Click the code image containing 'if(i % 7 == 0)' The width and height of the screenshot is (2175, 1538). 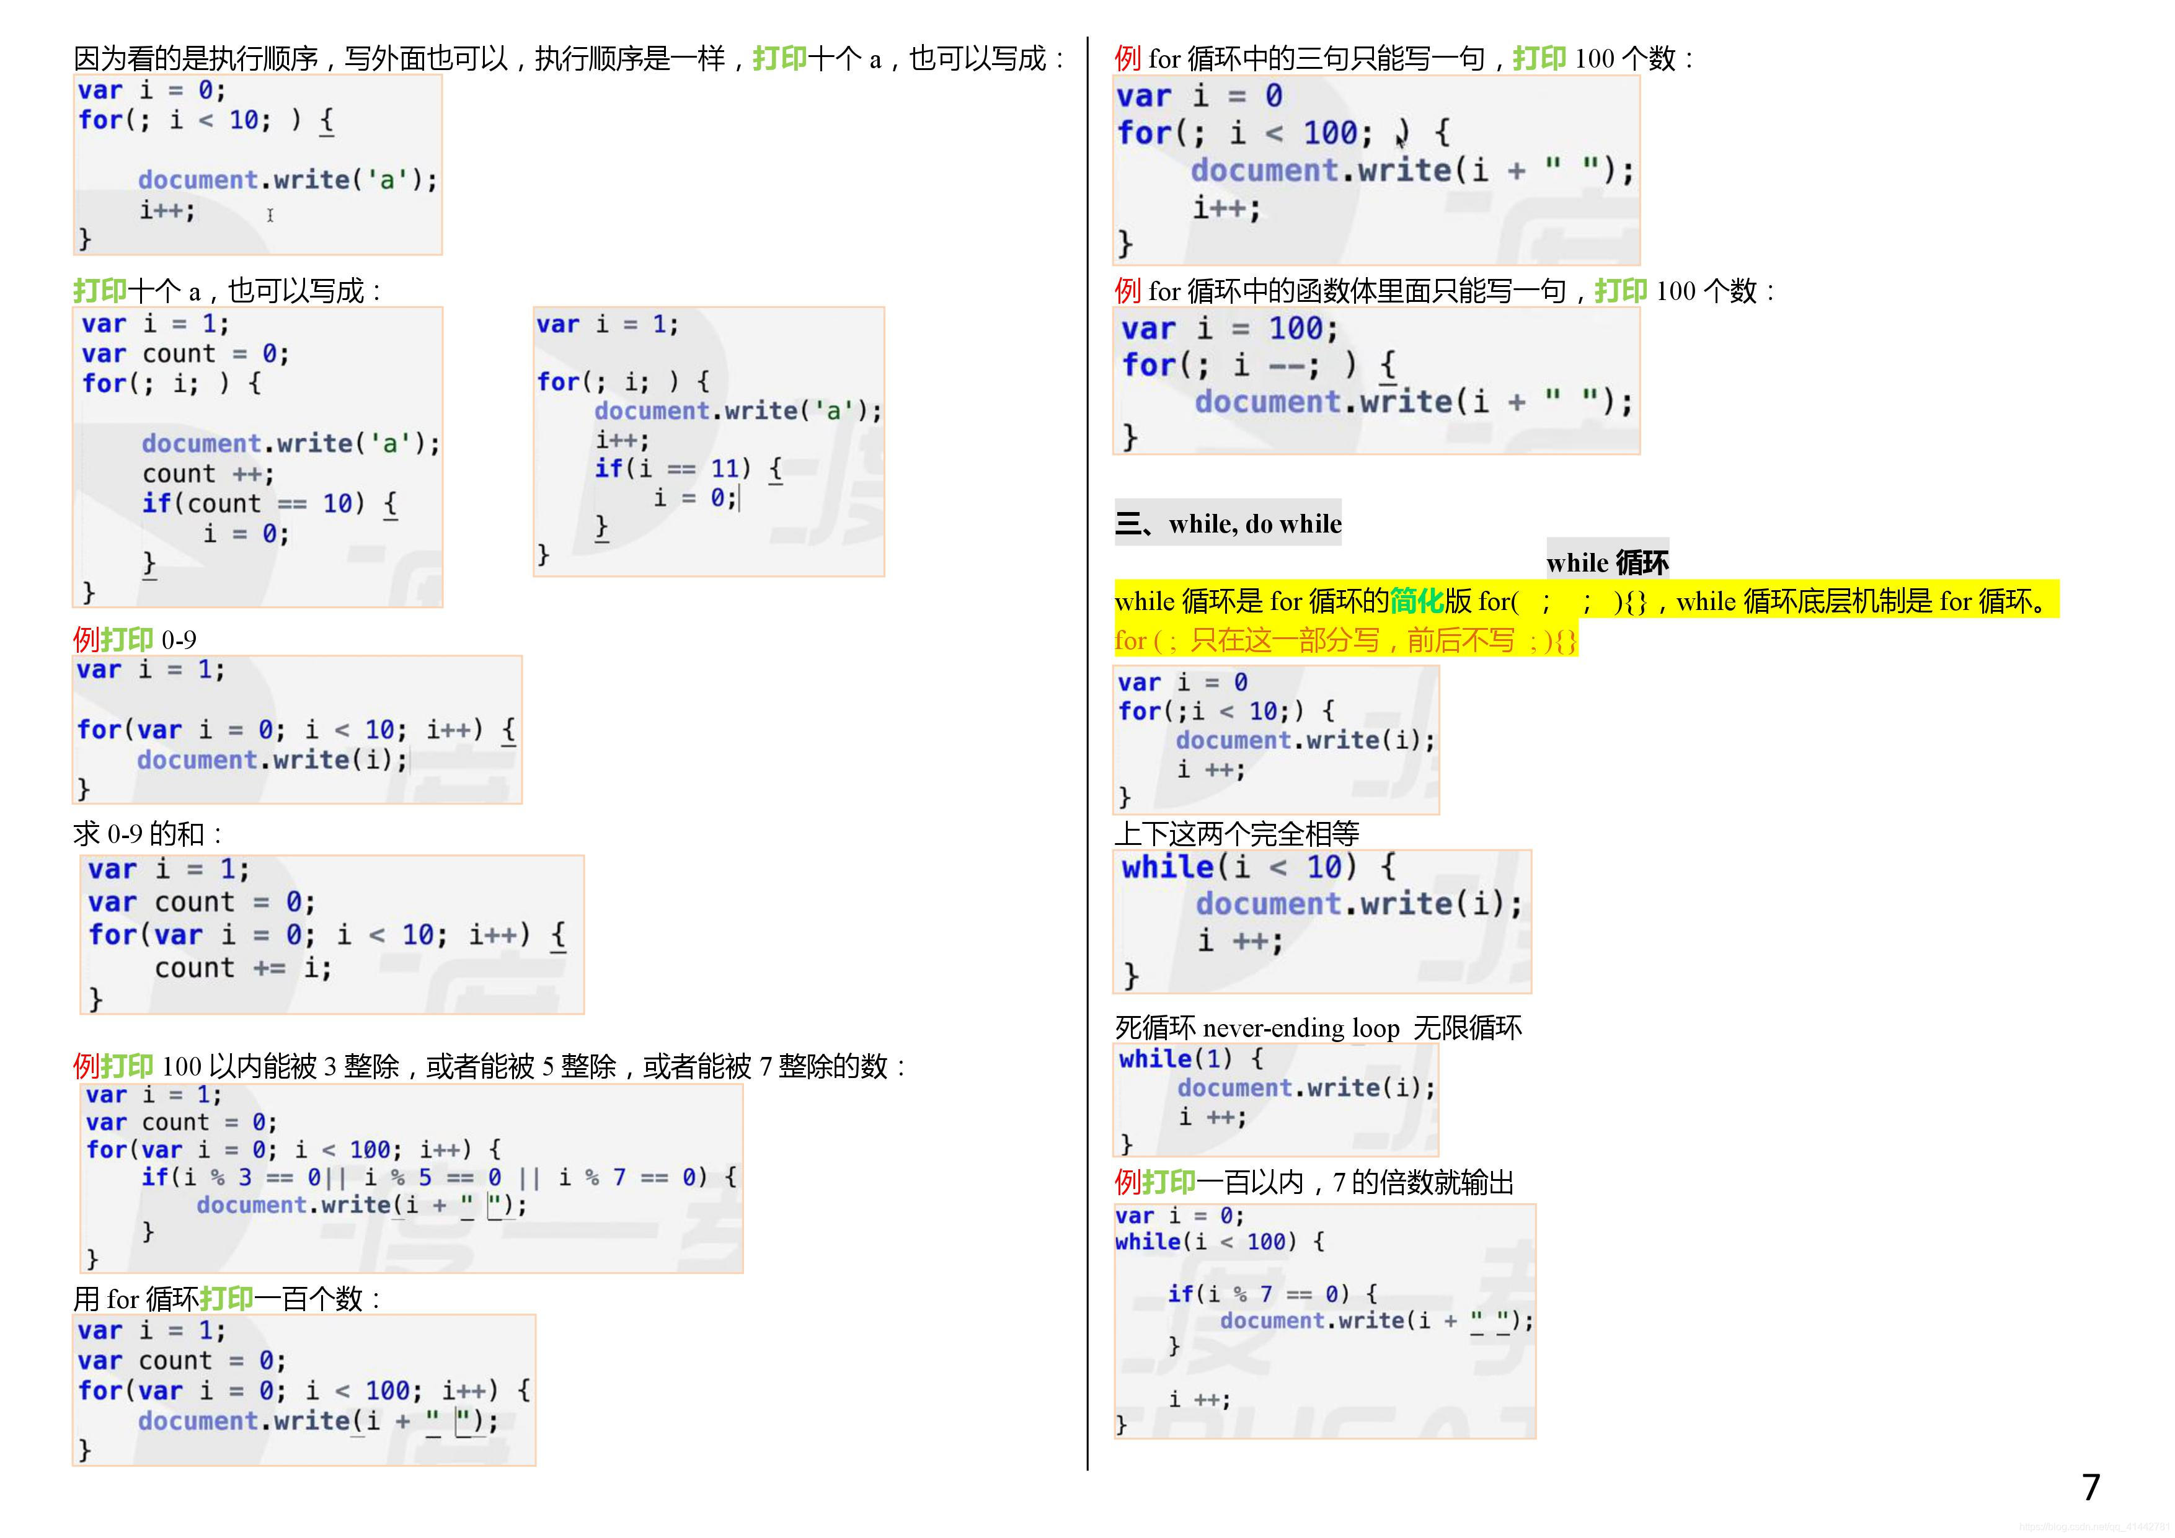tap(1324, 1321)
